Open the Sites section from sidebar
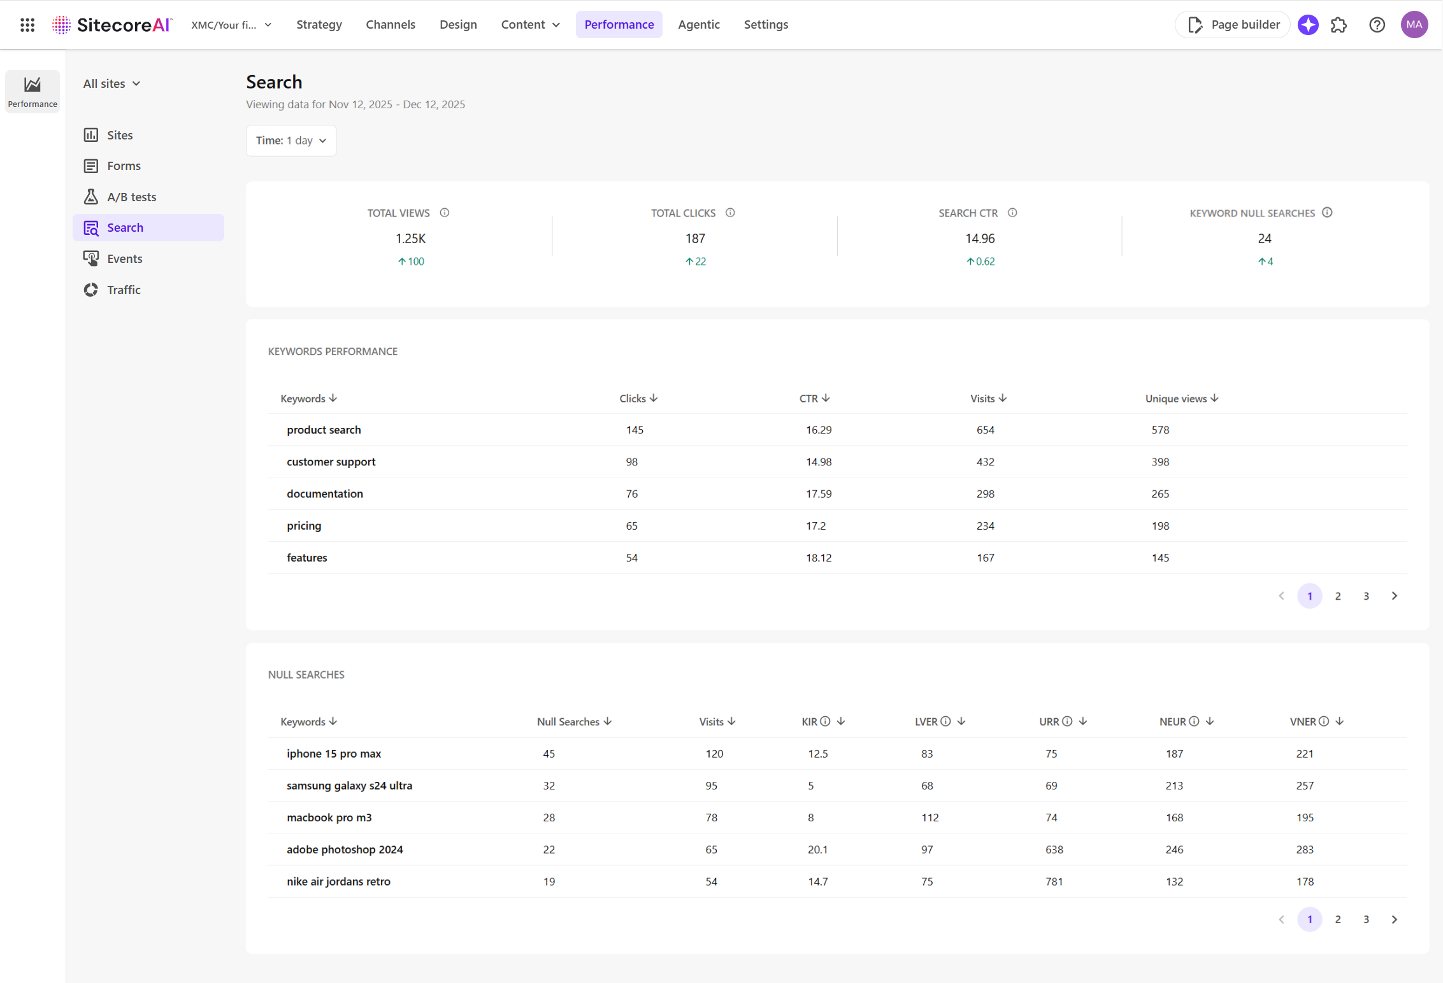This screenshot has width=1443, height=983. click(x=120, y=134)
